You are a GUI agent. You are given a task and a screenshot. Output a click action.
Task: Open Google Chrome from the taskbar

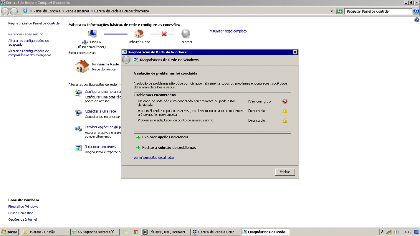click(x=135, y=232)
